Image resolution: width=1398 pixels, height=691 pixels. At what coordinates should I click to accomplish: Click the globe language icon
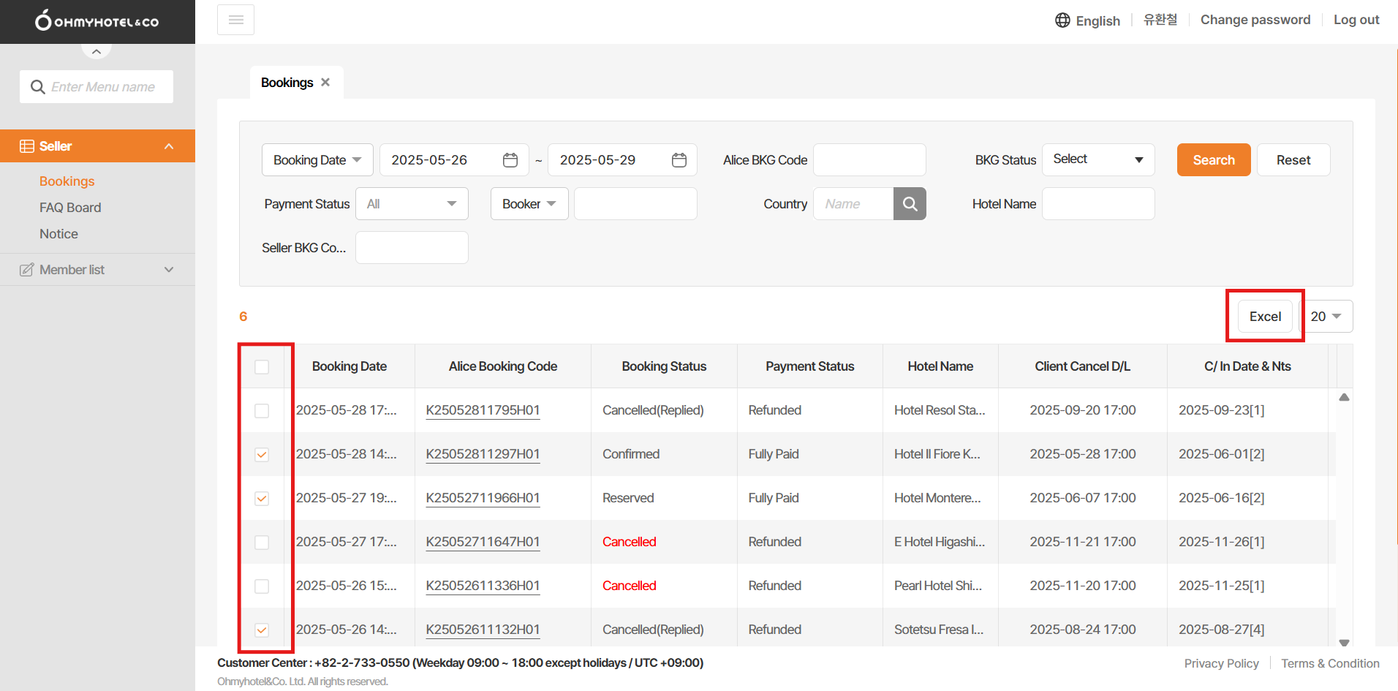1062,20
